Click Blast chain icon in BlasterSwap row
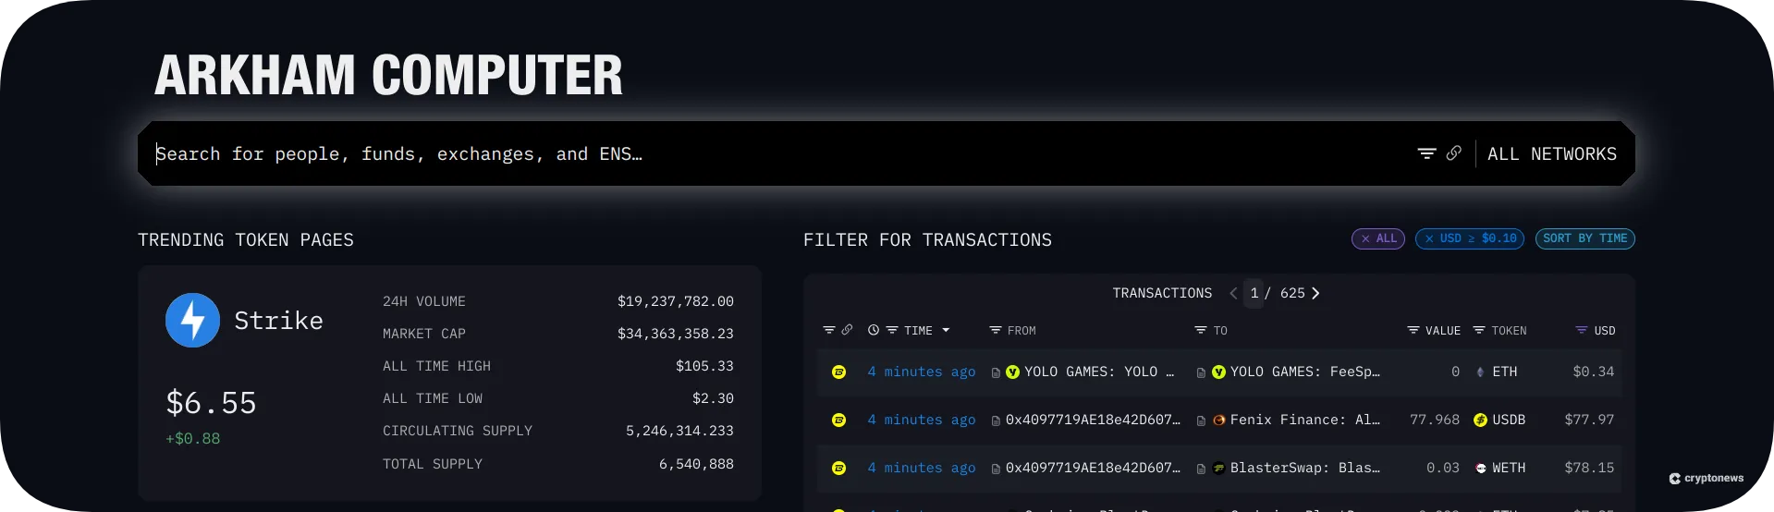 point(838,468)
